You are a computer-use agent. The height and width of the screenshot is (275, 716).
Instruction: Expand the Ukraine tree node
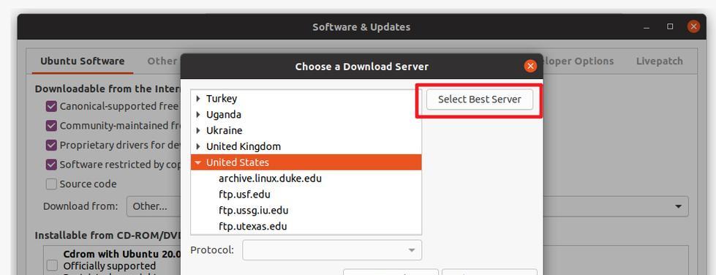(x=198, y=130)
